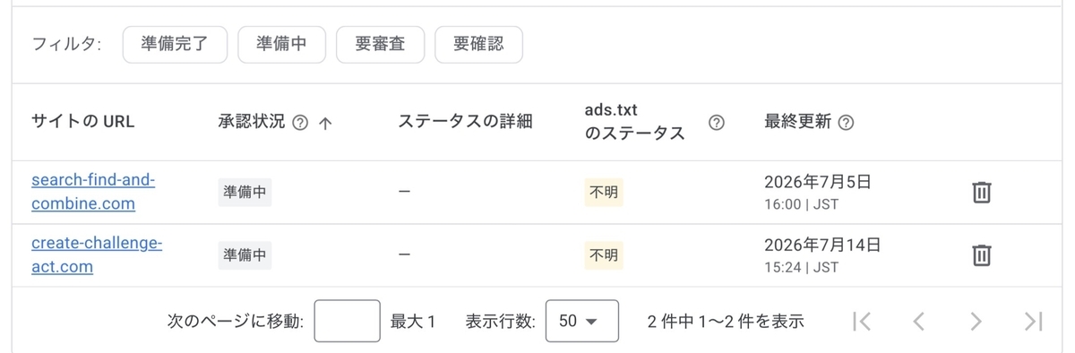The image size is (1075, 353).
Task: Toggle the 準備完了 filter chip
Action: point(175,45)
